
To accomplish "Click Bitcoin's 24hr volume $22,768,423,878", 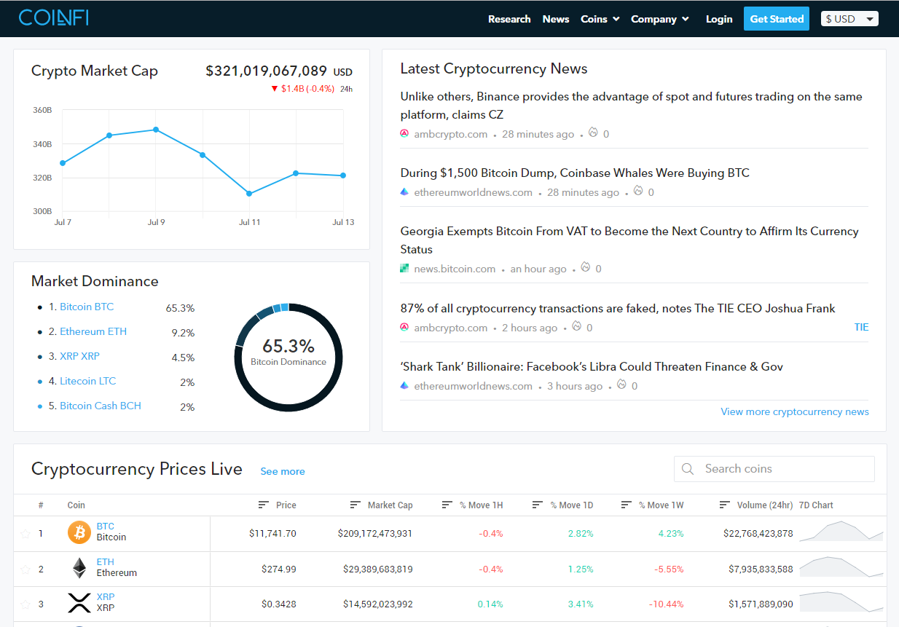I will click(758, 533).
